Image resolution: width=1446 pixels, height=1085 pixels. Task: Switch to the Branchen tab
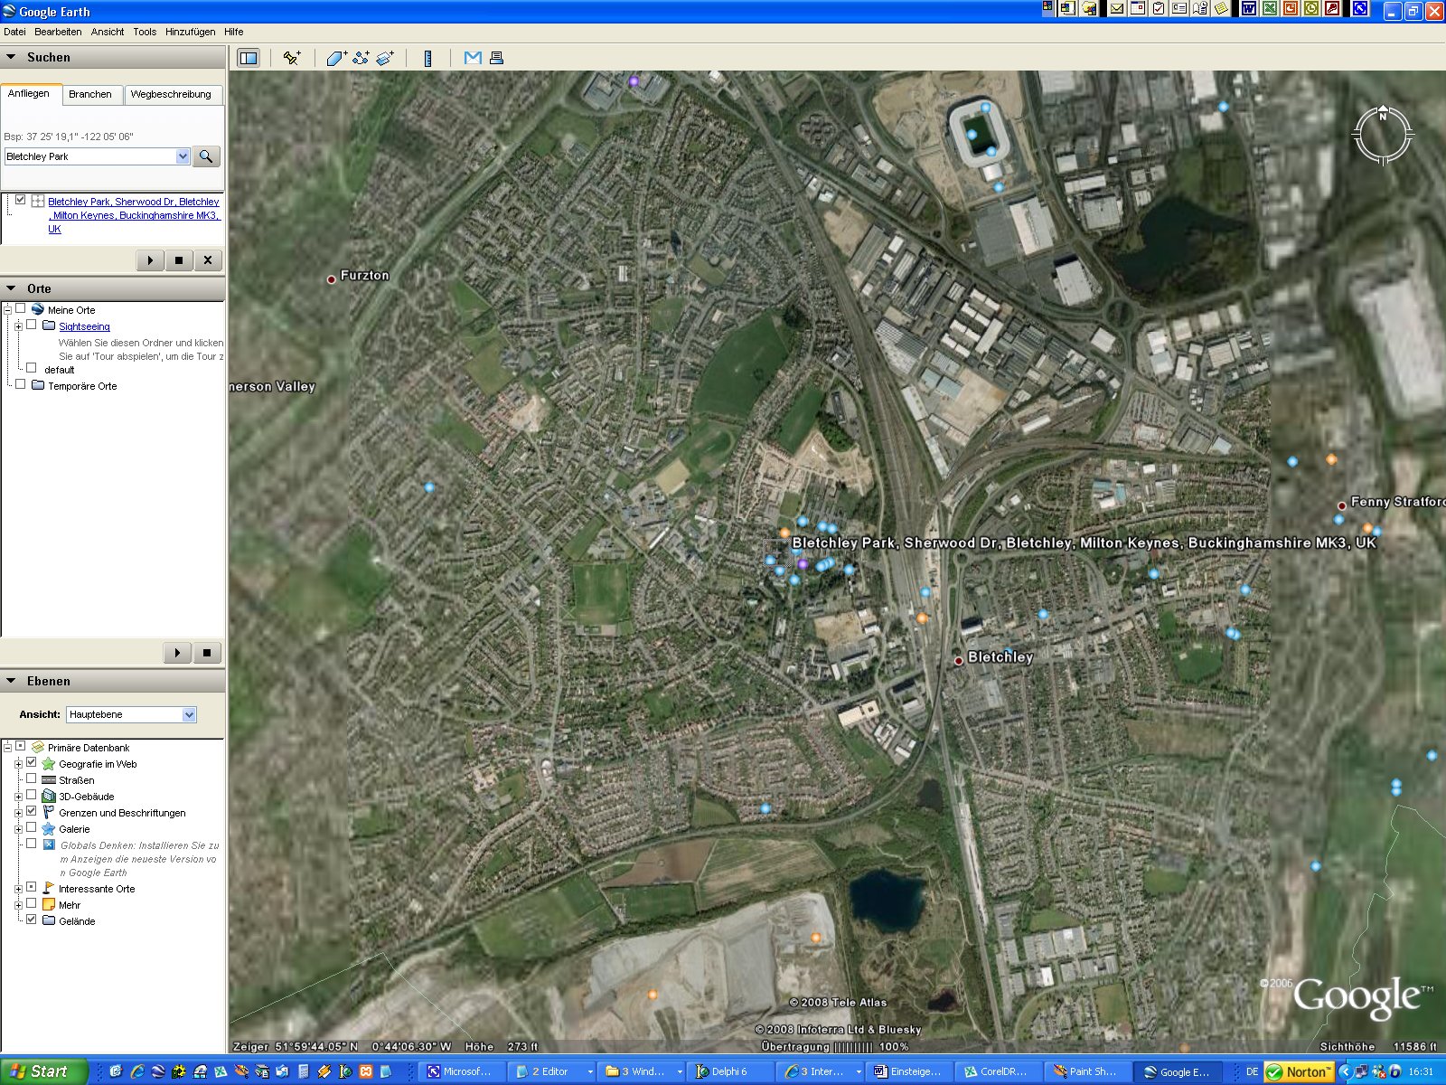coord(90,94)
